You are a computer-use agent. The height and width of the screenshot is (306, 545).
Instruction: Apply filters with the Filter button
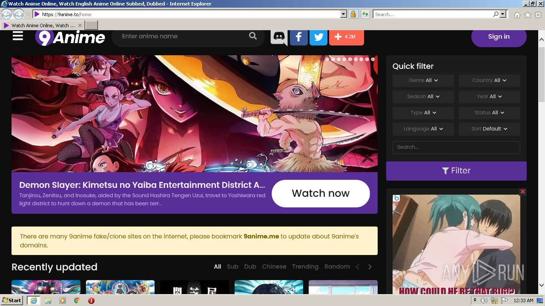coord(456,170)
